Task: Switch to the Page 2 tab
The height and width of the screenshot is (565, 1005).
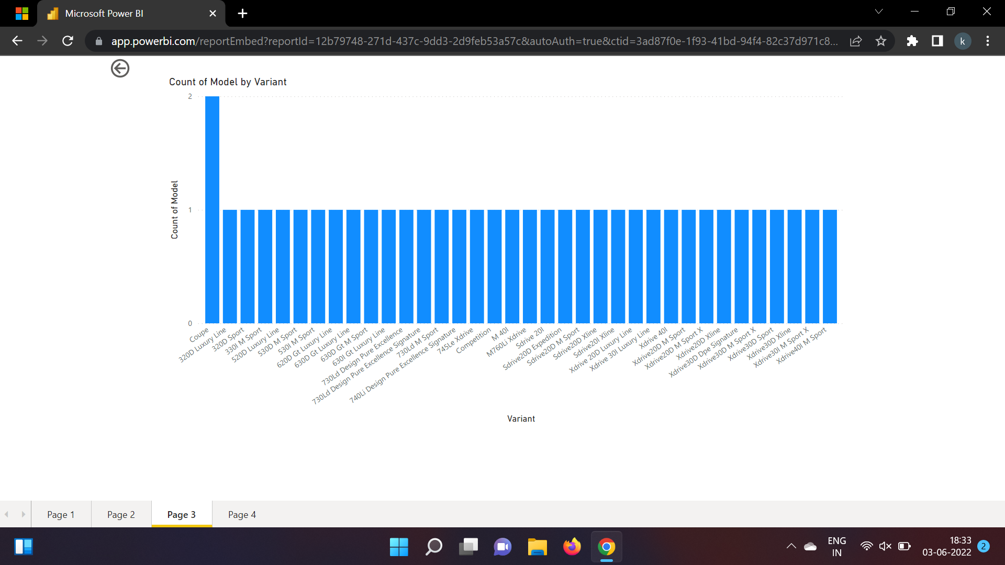Action: pos(120,514)
